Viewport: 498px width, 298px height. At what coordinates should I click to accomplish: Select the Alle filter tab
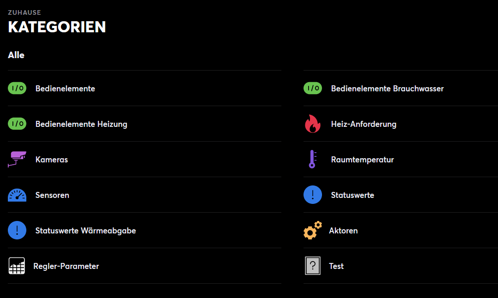pos(16,55)
